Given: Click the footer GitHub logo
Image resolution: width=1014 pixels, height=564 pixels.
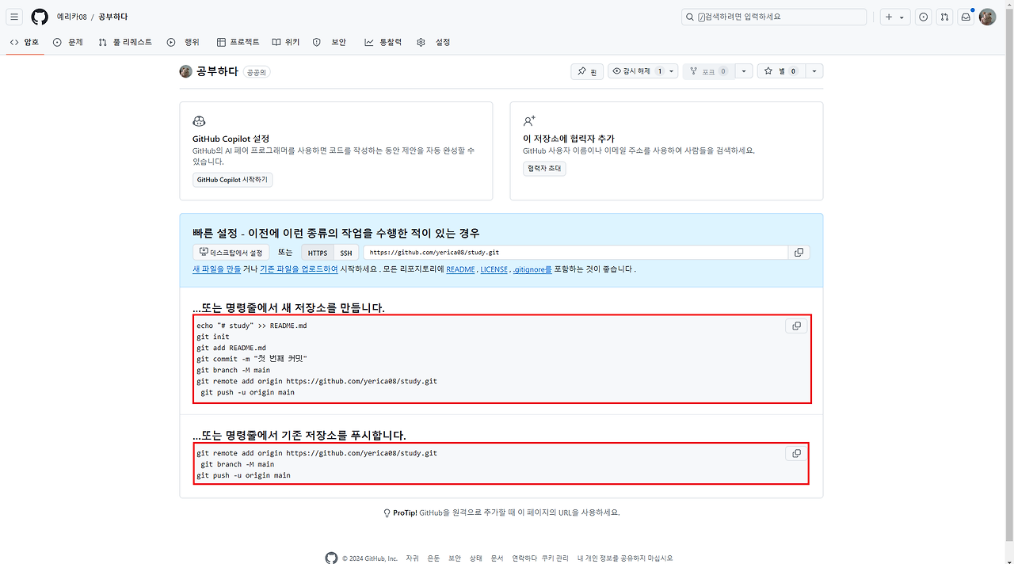Looking at the screenshot, I should coord(331,558).
